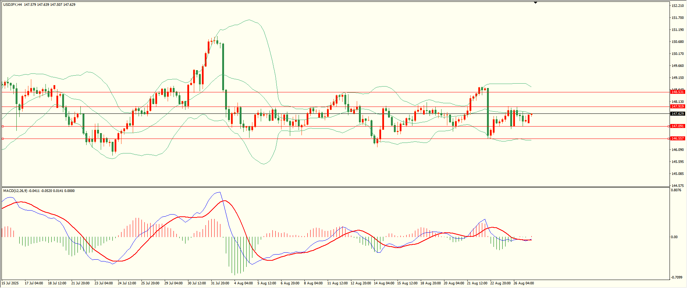Viewport: 687px width, 288px height.
Task: Click the red 148.531 price label
Action: pyautogui.click(x=678, y=92)
